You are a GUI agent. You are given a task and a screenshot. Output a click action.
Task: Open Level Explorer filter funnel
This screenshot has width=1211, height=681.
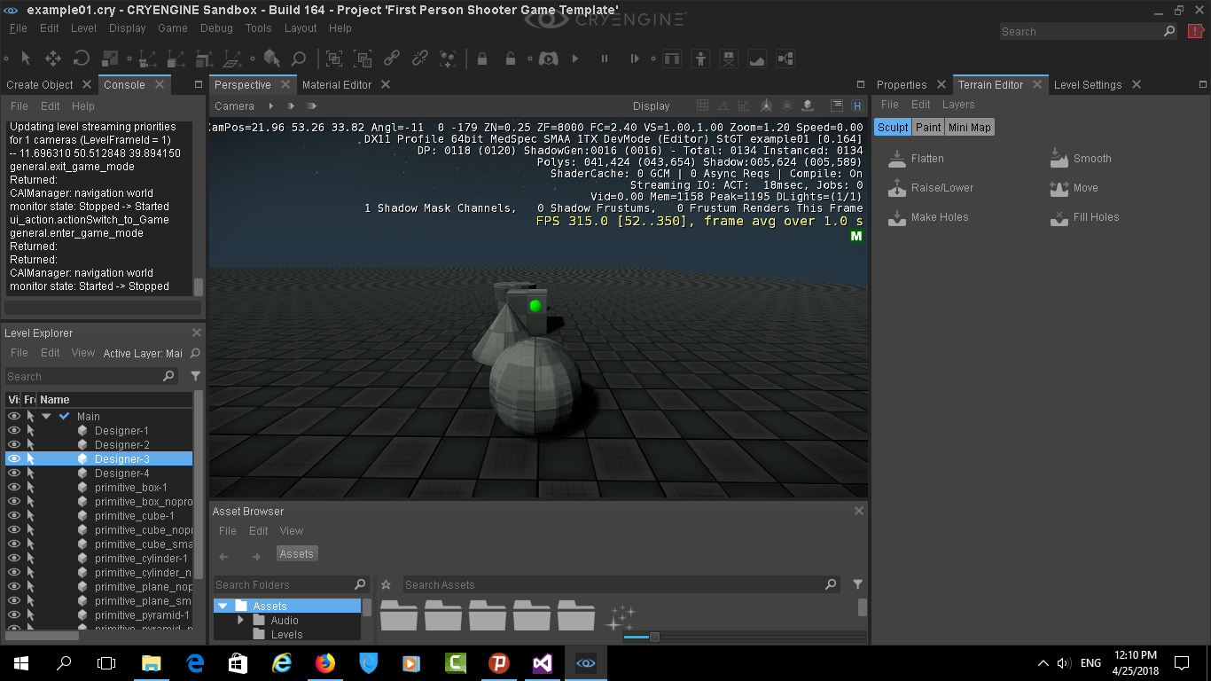(x=195, y=376)
